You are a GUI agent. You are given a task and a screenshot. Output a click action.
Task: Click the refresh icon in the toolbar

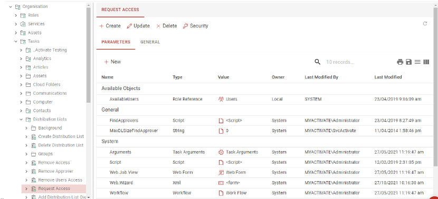(x=425, y=24)
